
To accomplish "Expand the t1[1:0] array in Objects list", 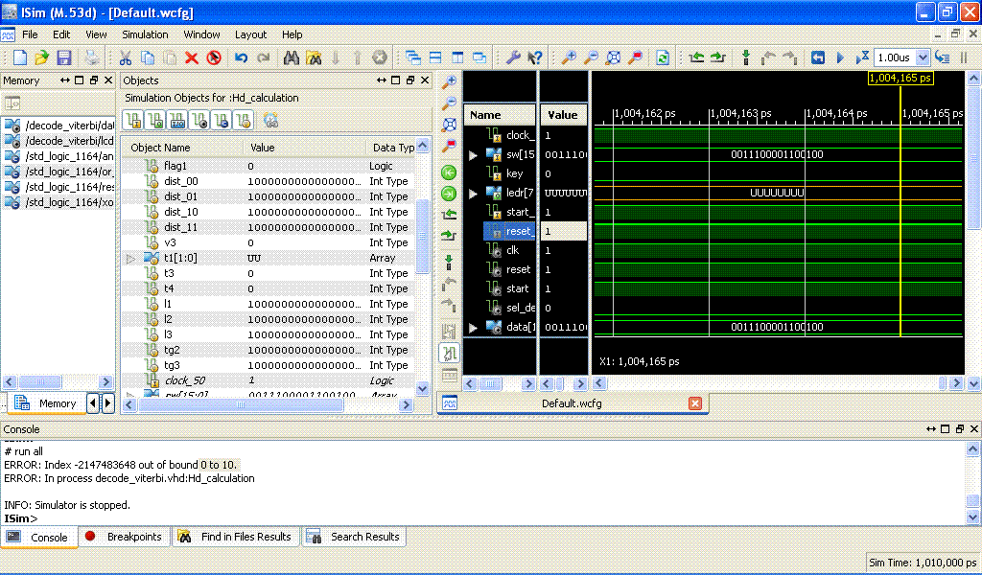I will tap(131, 258).
